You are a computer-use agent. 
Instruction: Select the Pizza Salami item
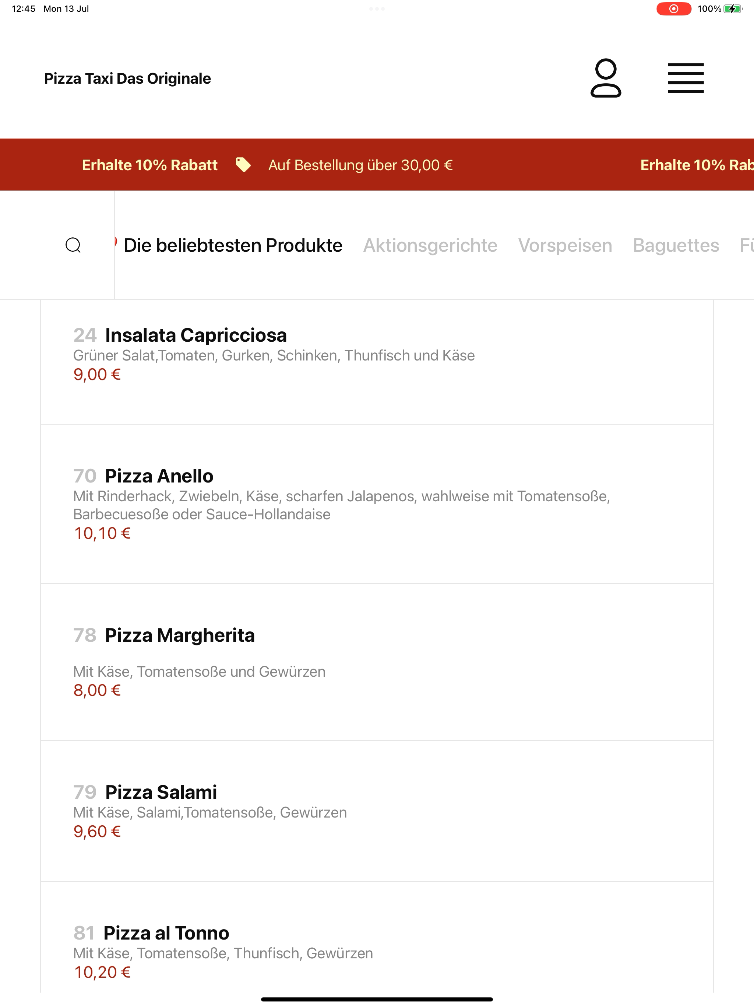377,811
